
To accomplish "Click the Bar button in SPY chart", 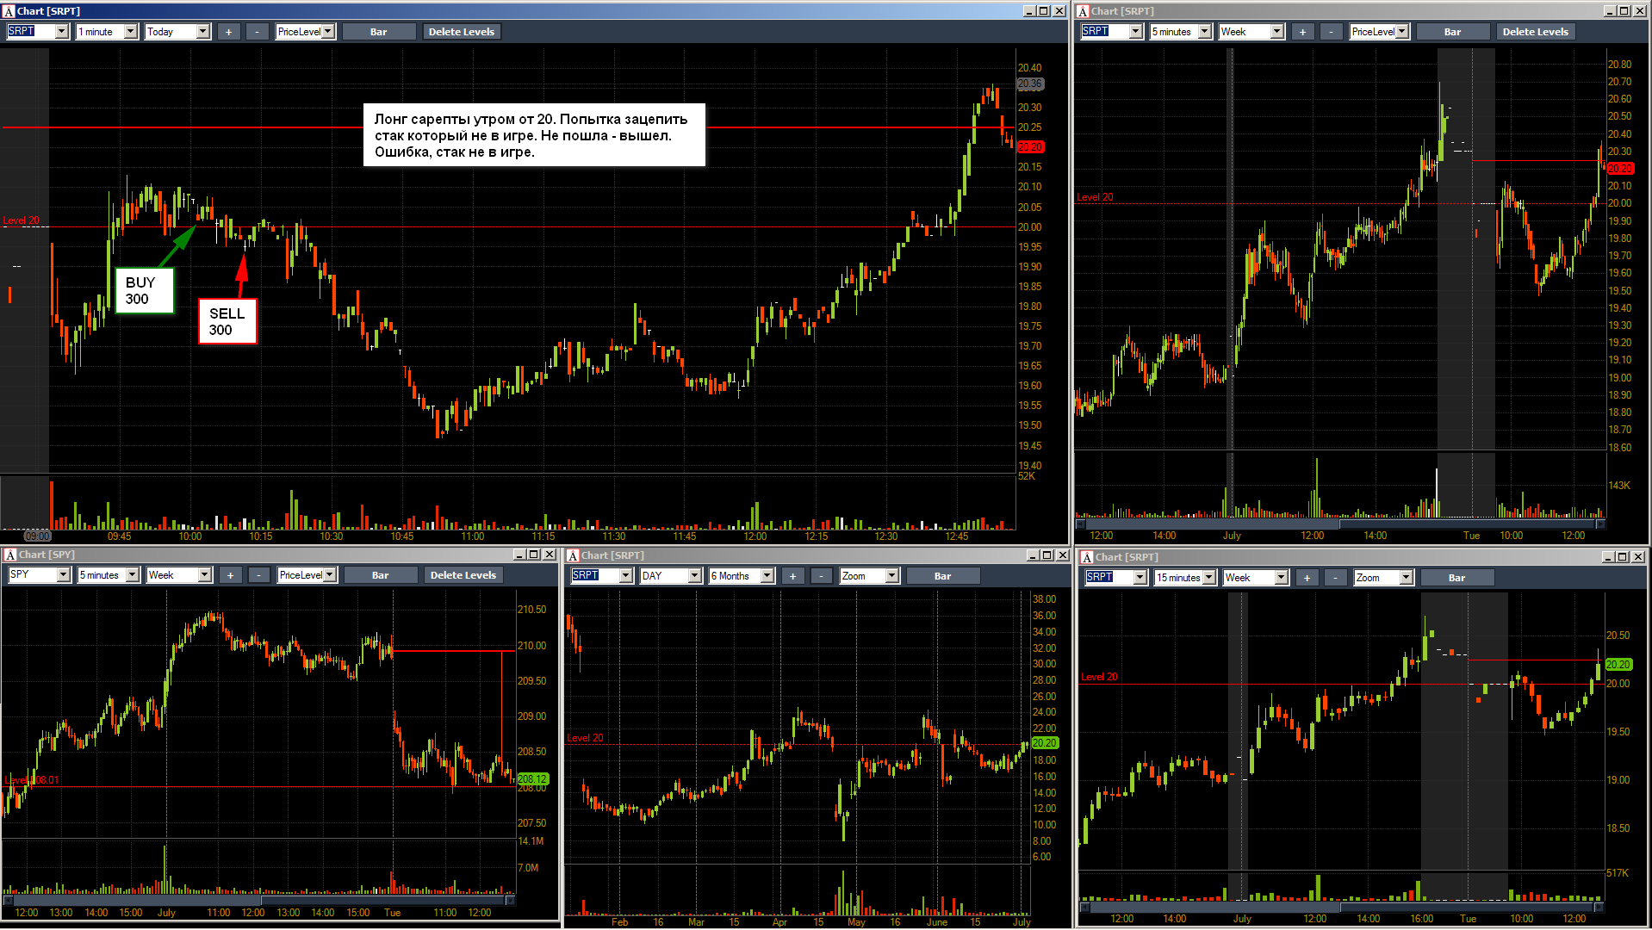I will point(380,575).
